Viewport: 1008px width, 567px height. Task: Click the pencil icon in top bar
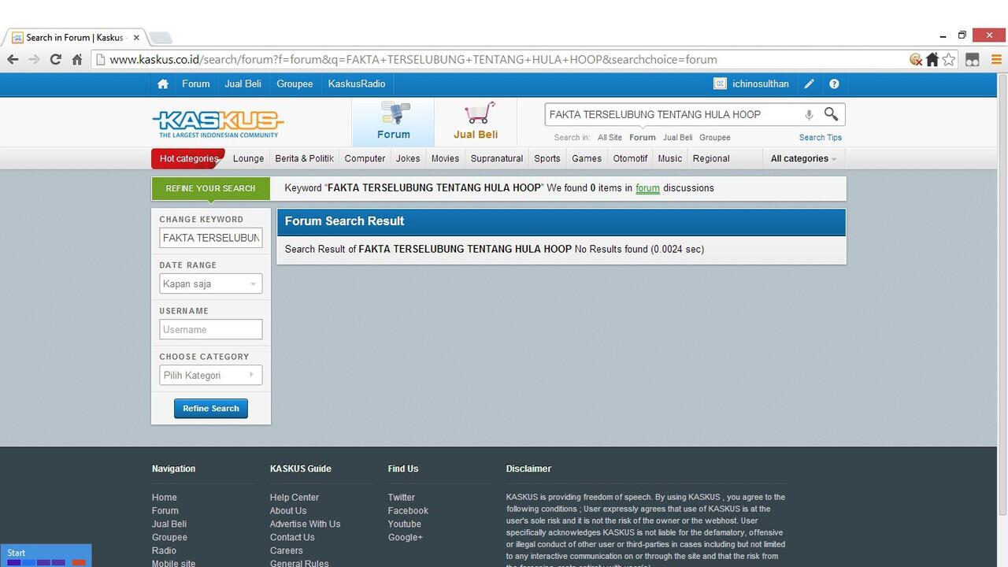(809, 83)
